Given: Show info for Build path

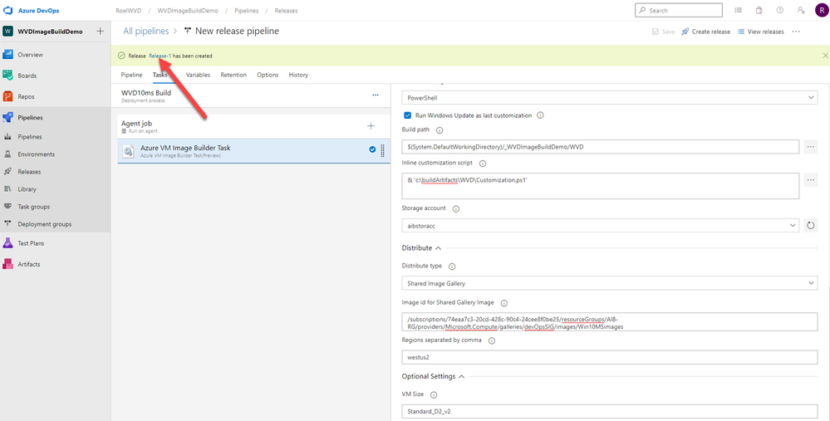Looking at the screenshot, I should 440,130.
